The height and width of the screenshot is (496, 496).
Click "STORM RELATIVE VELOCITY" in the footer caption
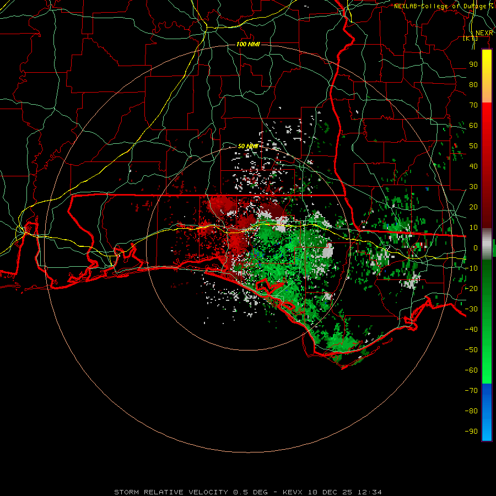tap(171, 492)
